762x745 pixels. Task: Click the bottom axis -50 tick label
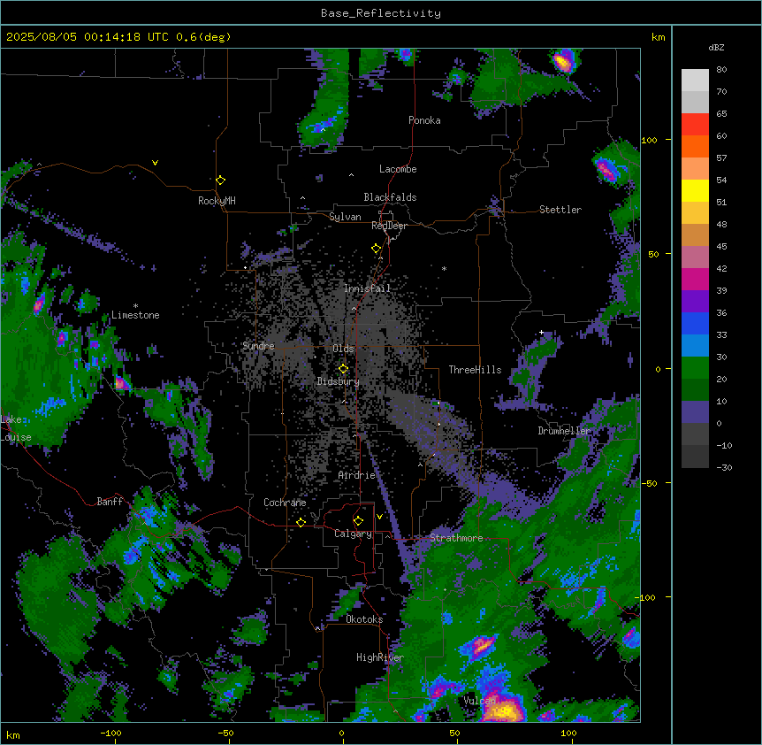[x=226, y=733]
